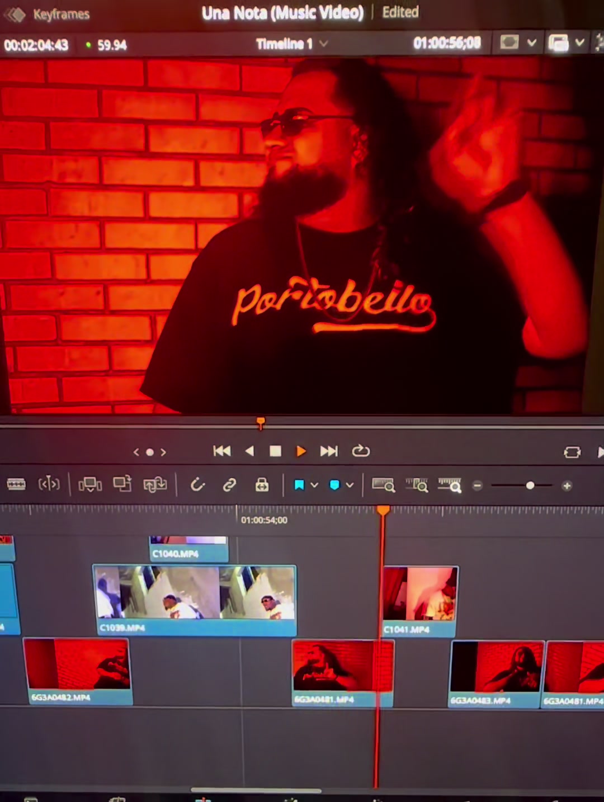Select the 6G3A0483.MP4 clip

(496, 674)
